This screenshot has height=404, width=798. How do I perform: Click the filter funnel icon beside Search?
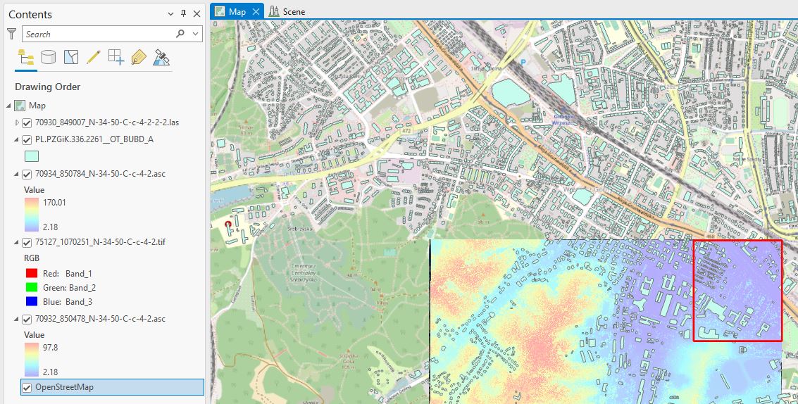coord(11,34)
